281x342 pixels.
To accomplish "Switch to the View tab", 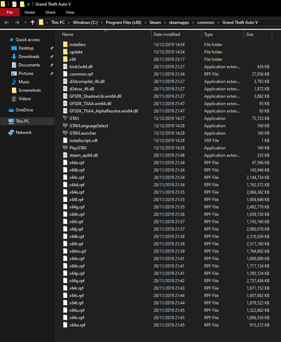I will (70, 12).
